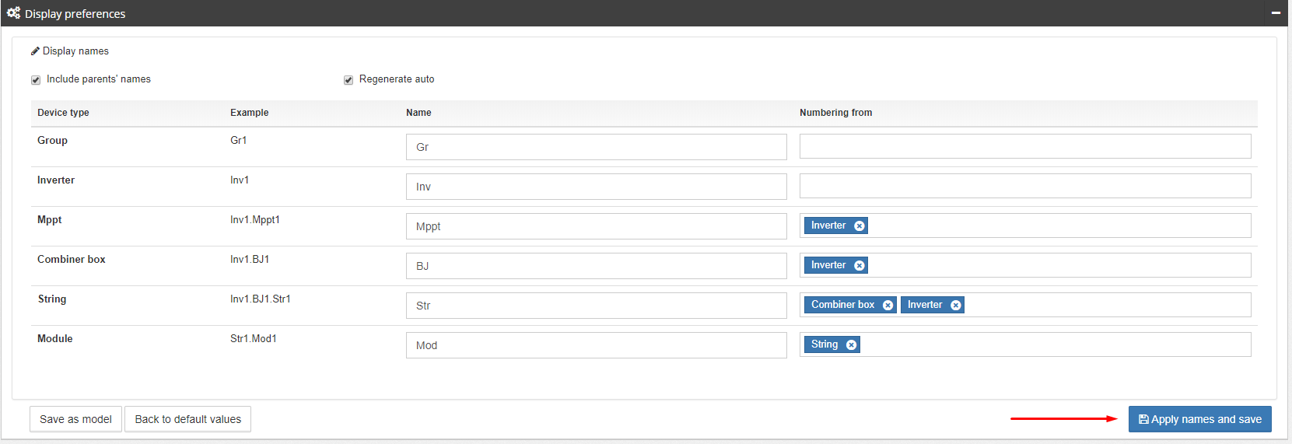Toggle the Regenerate auto checkbox
The image size is (1292, 444).
tap(348, 80)
